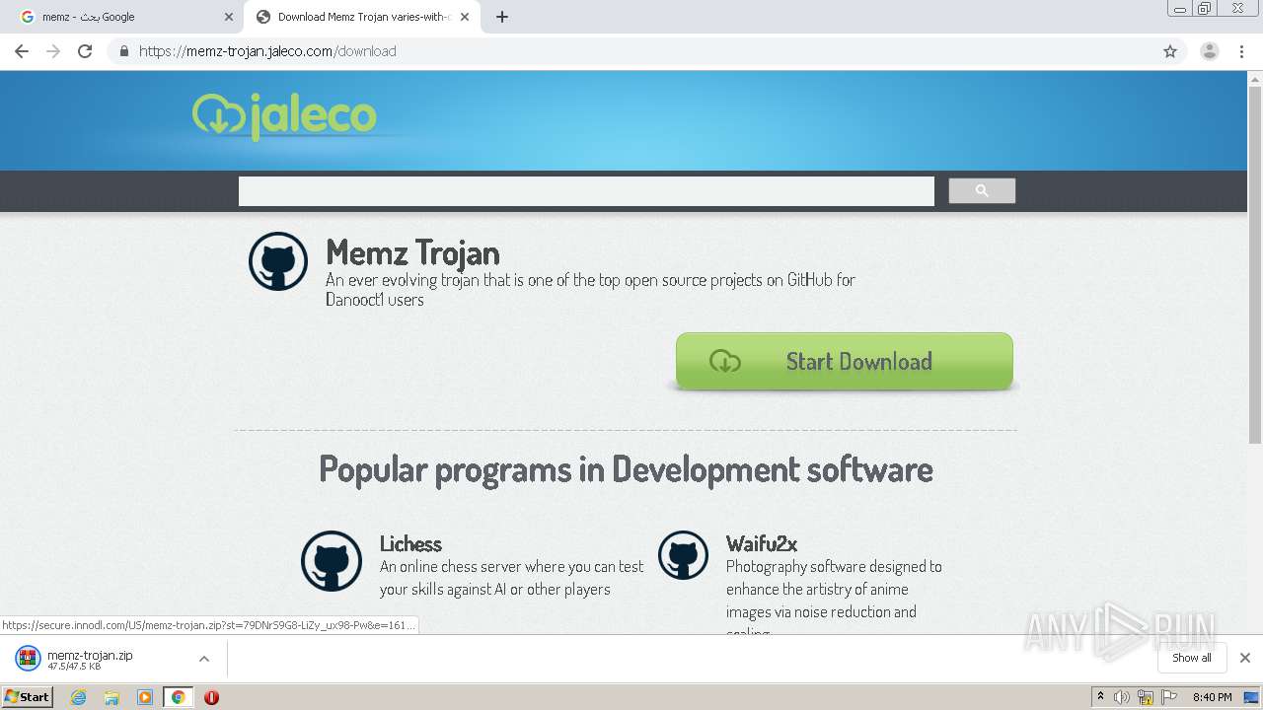The image size is (1263, 710).
Task: Click the lock icon in address bar
Action: [x=123, y=51]
